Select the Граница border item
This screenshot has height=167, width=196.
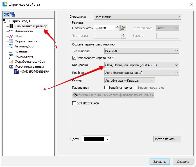point(21,51)
